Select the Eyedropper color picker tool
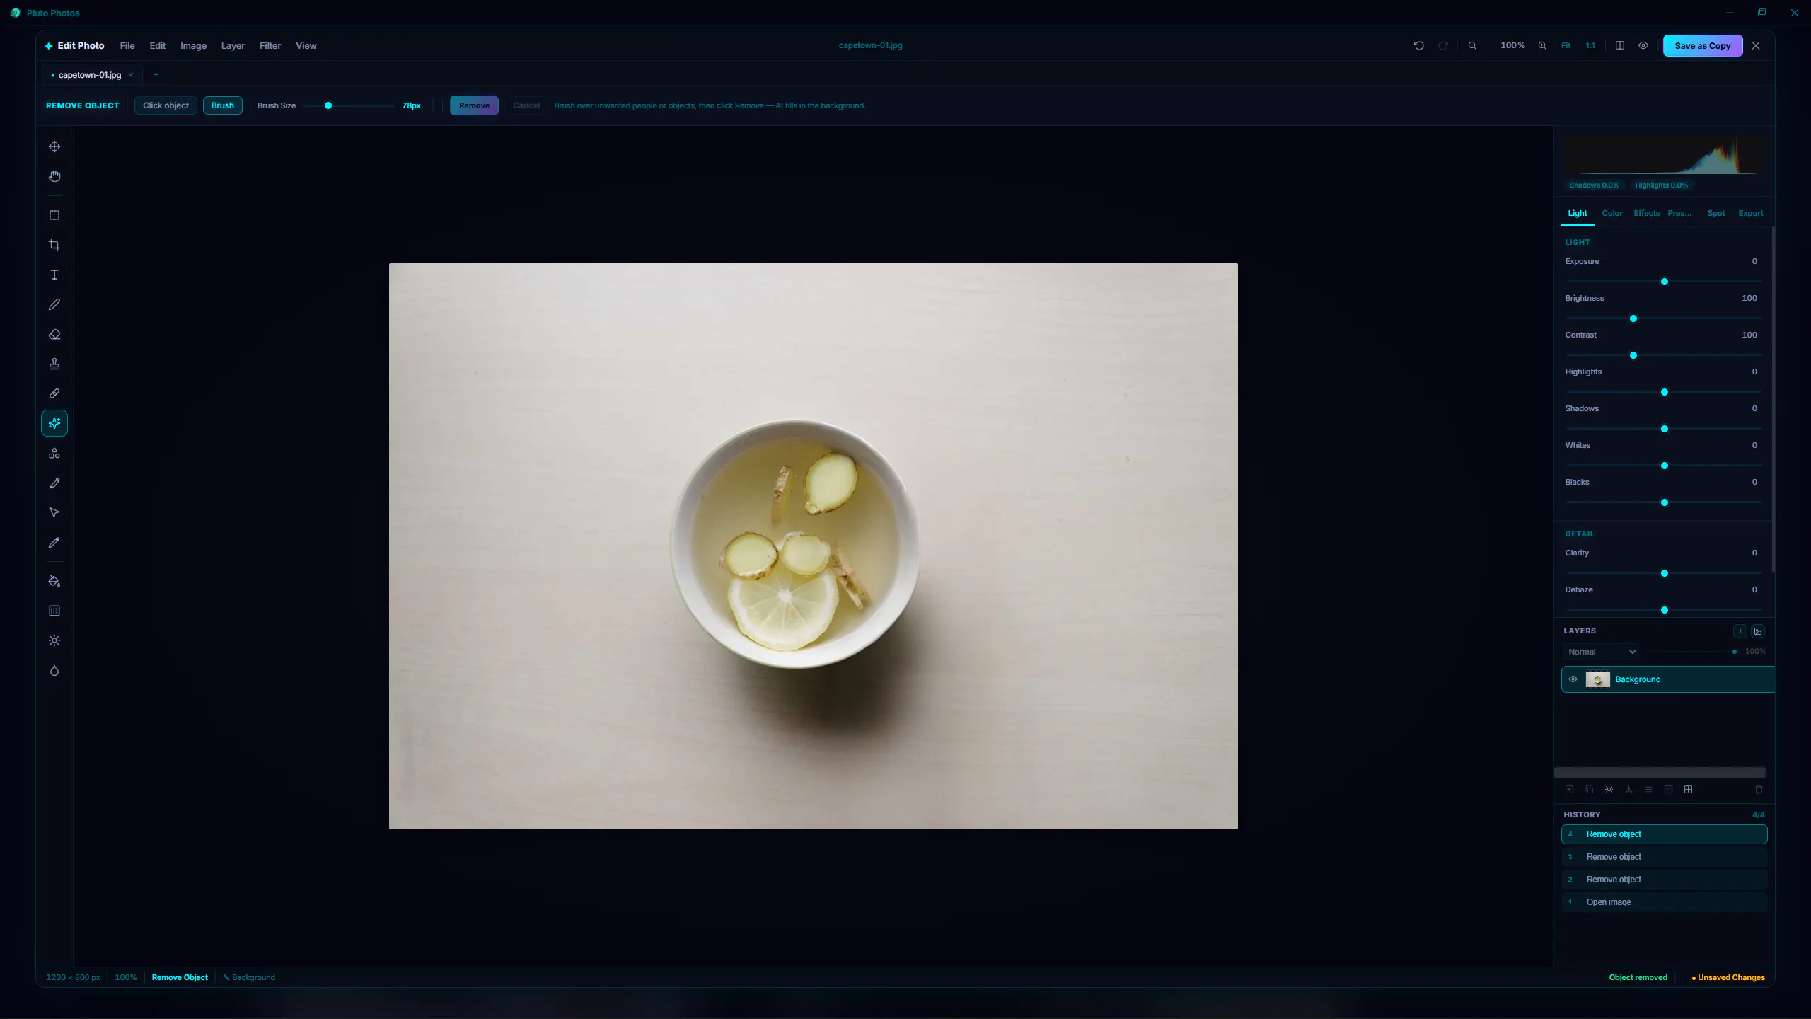The height and width of the screenshot is (1019, 1811). pyautogui.click(x=54, y=542)
